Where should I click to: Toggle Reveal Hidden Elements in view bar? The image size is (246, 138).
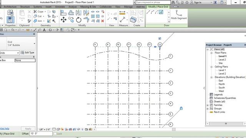click(x=82, y=130)
